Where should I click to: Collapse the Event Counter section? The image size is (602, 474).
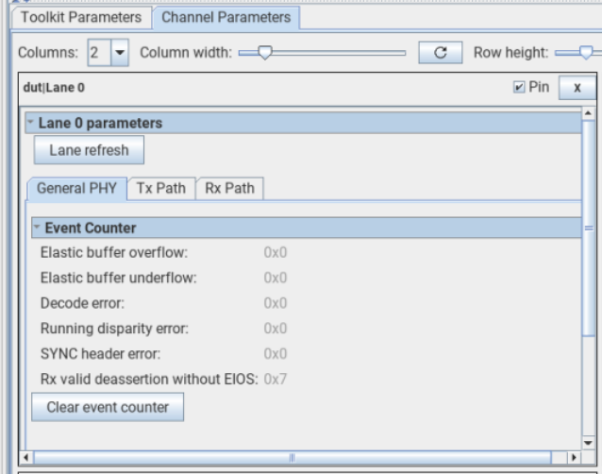coord(37,228)
